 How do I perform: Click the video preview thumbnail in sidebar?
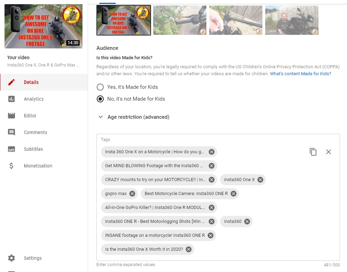(x=44, y=26)
